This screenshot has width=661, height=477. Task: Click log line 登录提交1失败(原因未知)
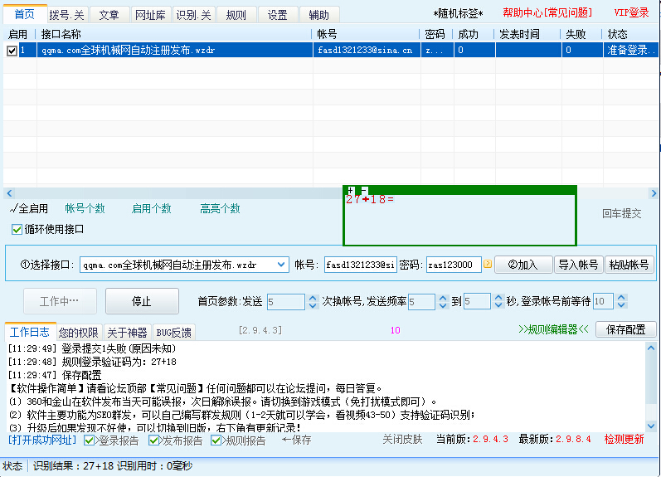point(92,348)
